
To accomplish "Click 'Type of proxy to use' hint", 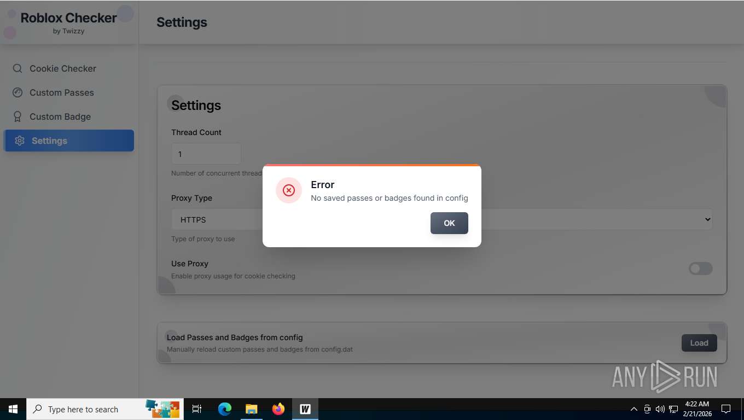I will coord(203,239).
